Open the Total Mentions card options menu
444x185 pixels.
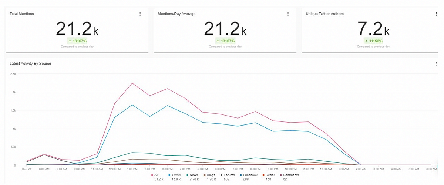[x=140, y=14]
